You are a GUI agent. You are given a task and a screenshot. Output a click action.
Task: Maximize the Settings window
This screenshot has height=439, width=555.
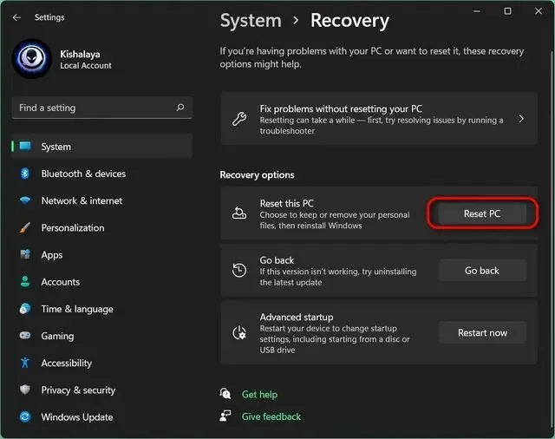(x=507, y=11)
